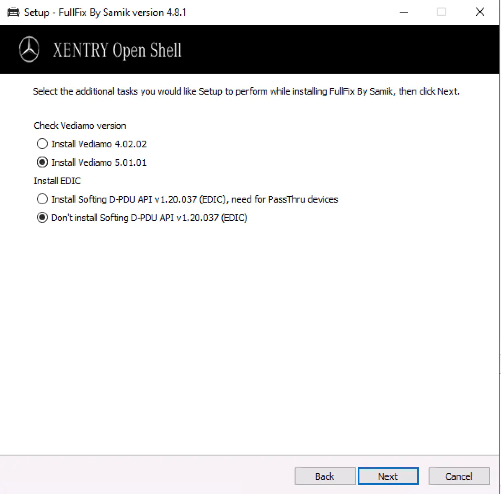Click the '5.01.01' version label text
501x494 pixels.
[130, 162]
